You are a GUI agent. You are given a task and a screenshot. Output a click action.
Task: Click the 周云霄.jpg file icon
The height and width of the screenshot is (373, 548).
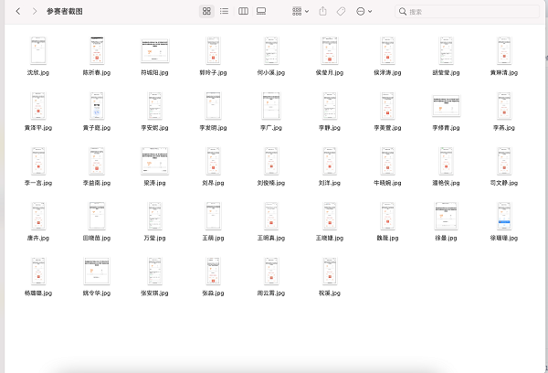click(x=271, y=273)
